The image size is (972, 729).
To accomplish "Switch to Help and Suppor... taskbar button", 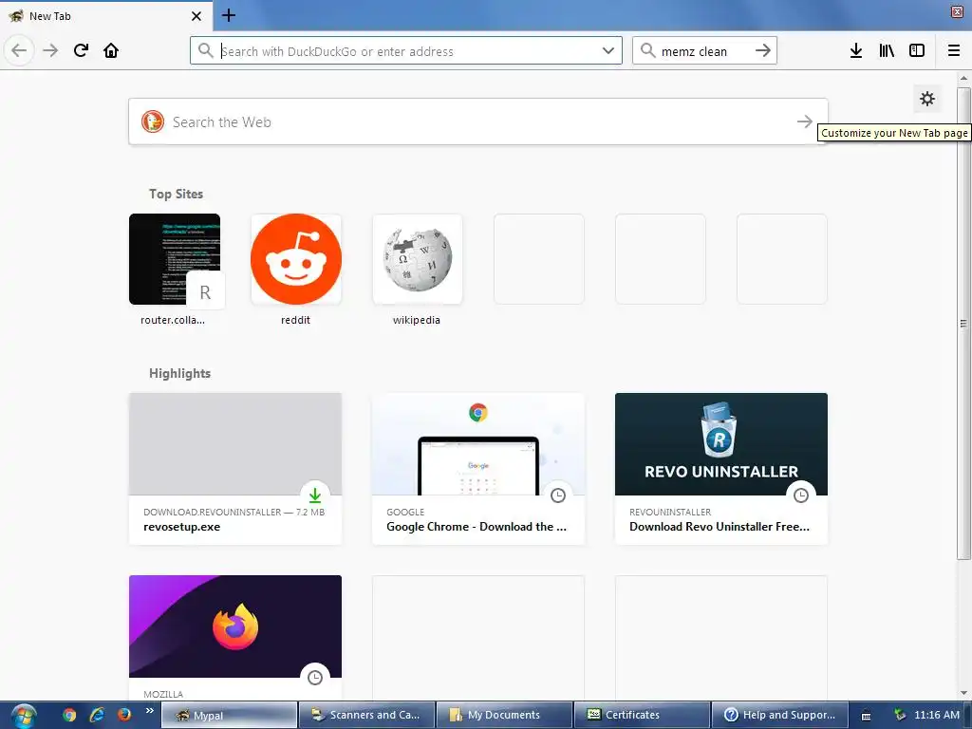I will 779,716.
